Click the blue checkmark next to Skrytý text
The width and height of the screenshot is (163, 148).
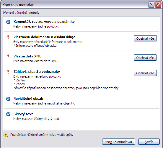click(x=8, y=114)
